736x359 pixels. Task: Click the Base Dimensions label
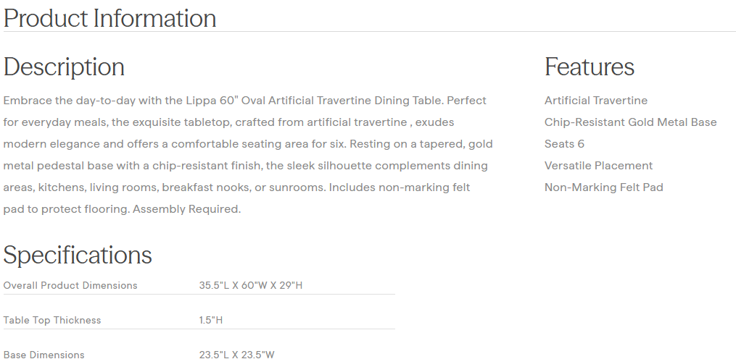point(44,355)
